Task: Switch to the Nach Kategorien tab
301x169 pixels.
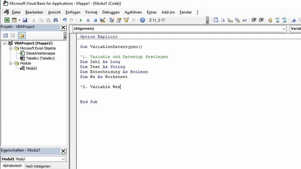Action: click(38, 166)
